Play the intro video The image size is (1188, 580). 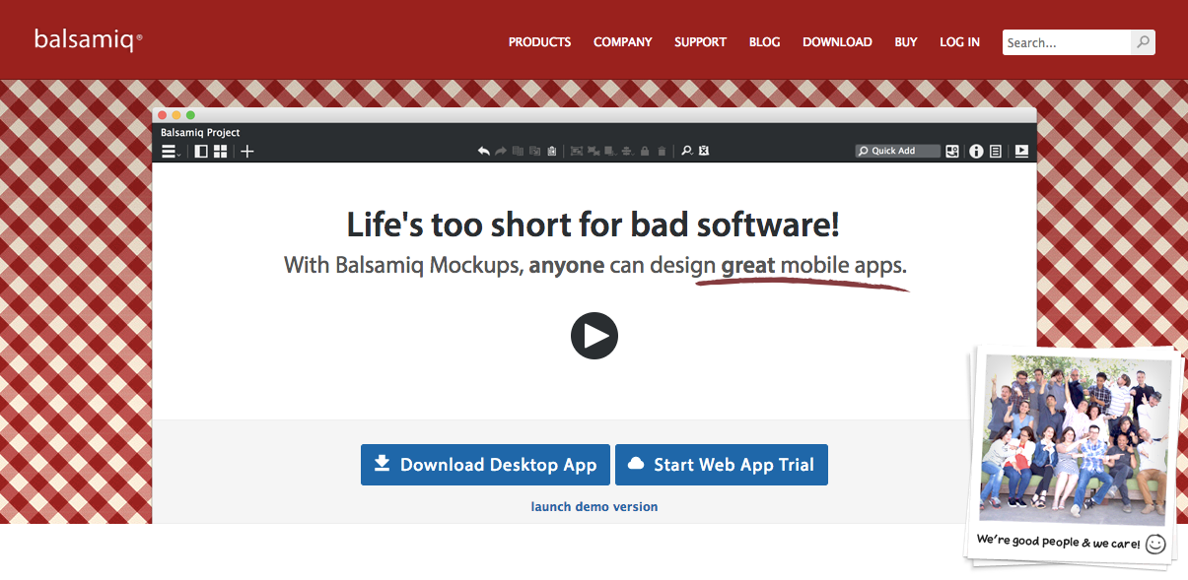click(x=594, y=336)
